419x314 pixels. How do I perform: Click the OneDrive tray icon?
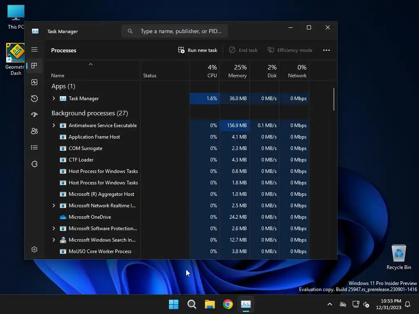[x=343, y=304]
